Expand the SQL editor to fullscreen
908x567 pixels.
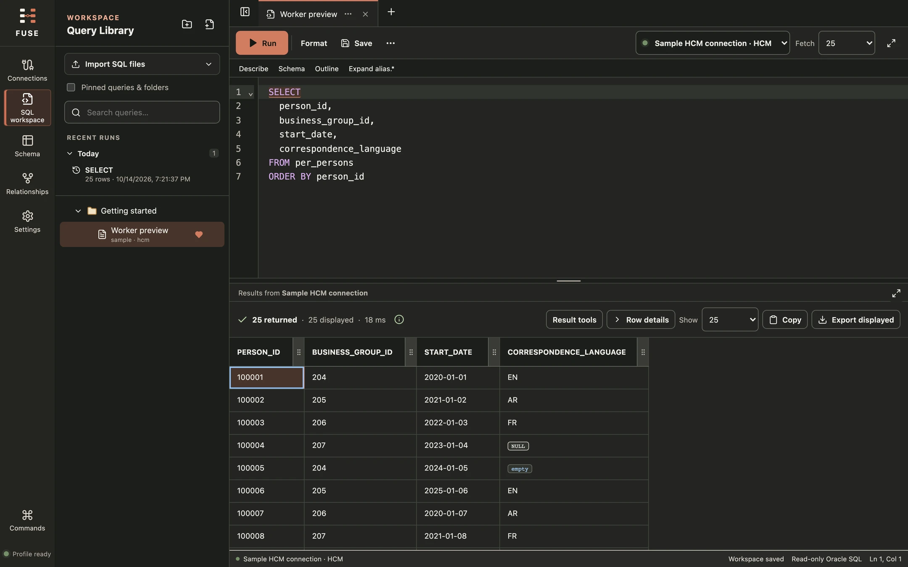point(891,43)
